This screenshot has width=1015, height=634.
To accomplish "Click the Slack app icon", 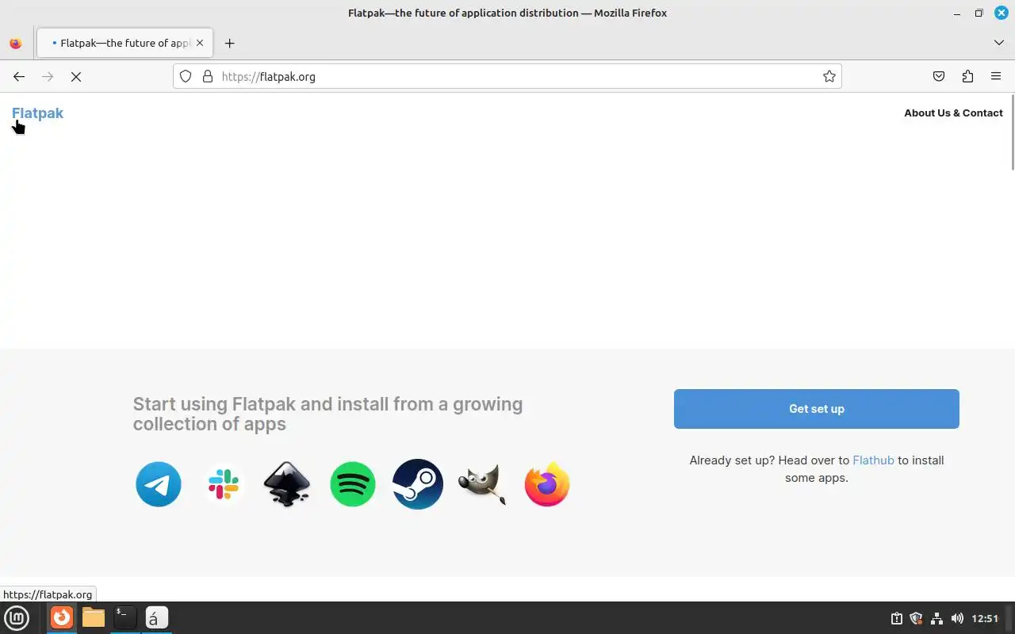I will point(224,484).
